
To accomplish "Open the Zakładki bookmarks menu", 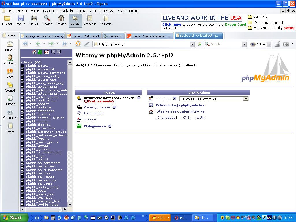I will coord(67,11).
